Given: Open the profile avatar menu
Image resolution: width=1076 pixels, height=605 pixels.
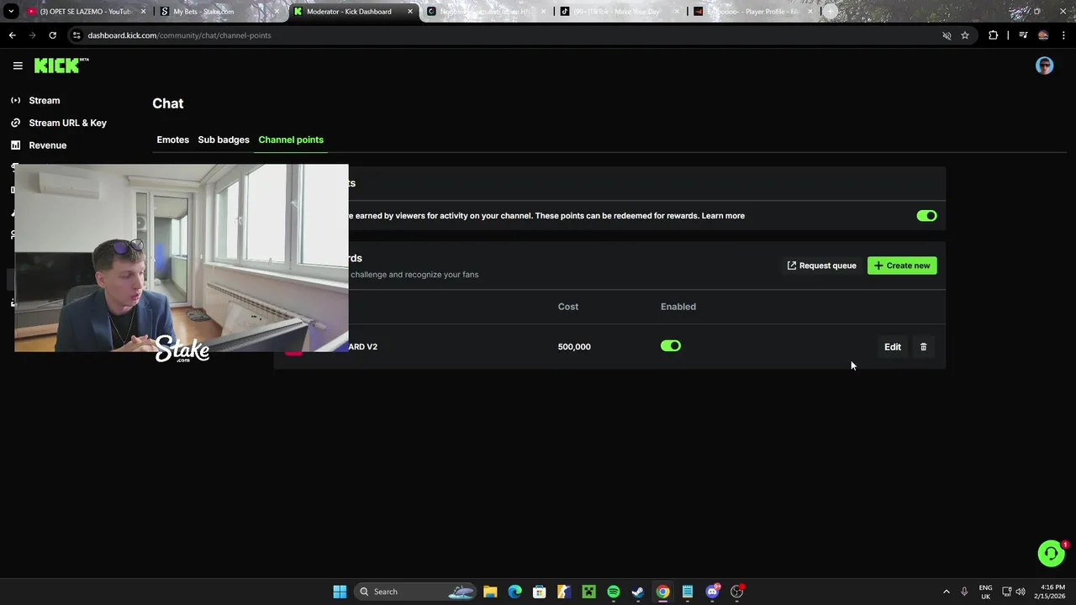Looking at the screenshot, I should coord(1044,66).
